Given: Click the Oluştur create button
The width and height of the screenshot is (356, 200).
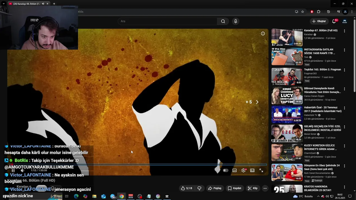Looking at the screenshot, I should [x=319, y=21].
